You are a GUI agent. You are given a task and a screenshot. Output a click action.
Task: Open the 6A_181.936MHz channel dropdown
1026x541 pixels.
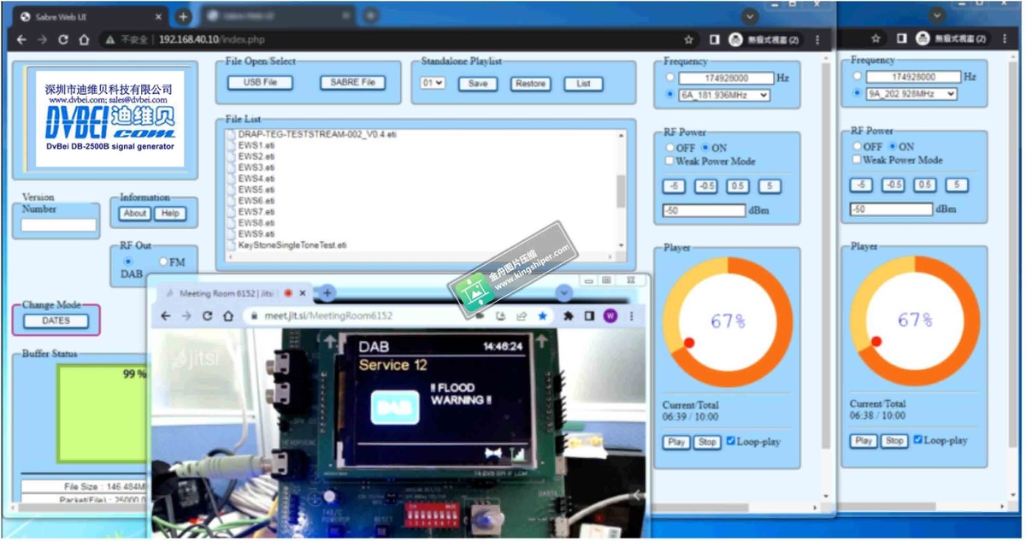tap(724, 95)
